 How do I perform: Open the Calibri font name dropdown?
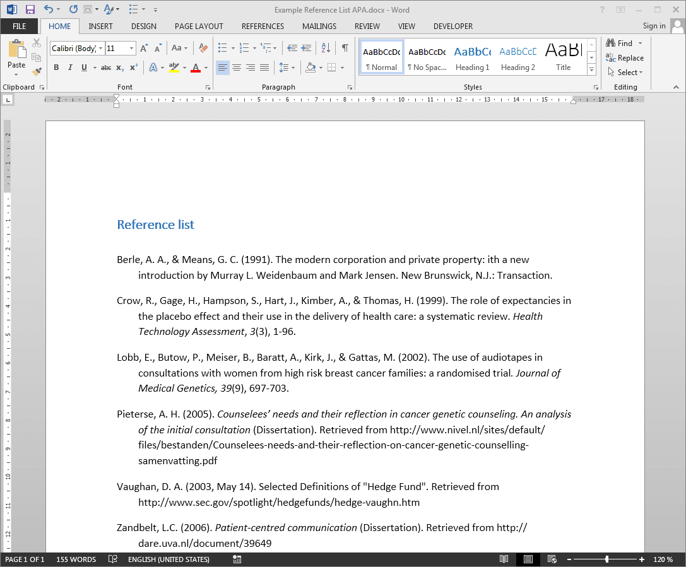coord(100,49)
